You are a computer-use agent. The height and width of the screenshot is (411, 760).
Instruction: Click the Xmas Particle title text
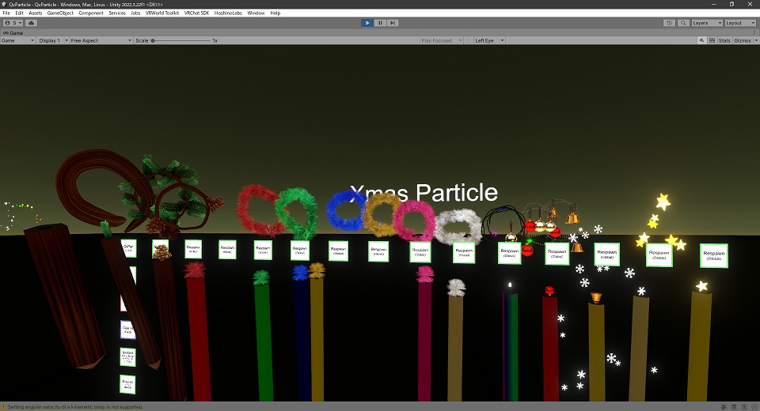pyautogui.click(x=423, y=193)
